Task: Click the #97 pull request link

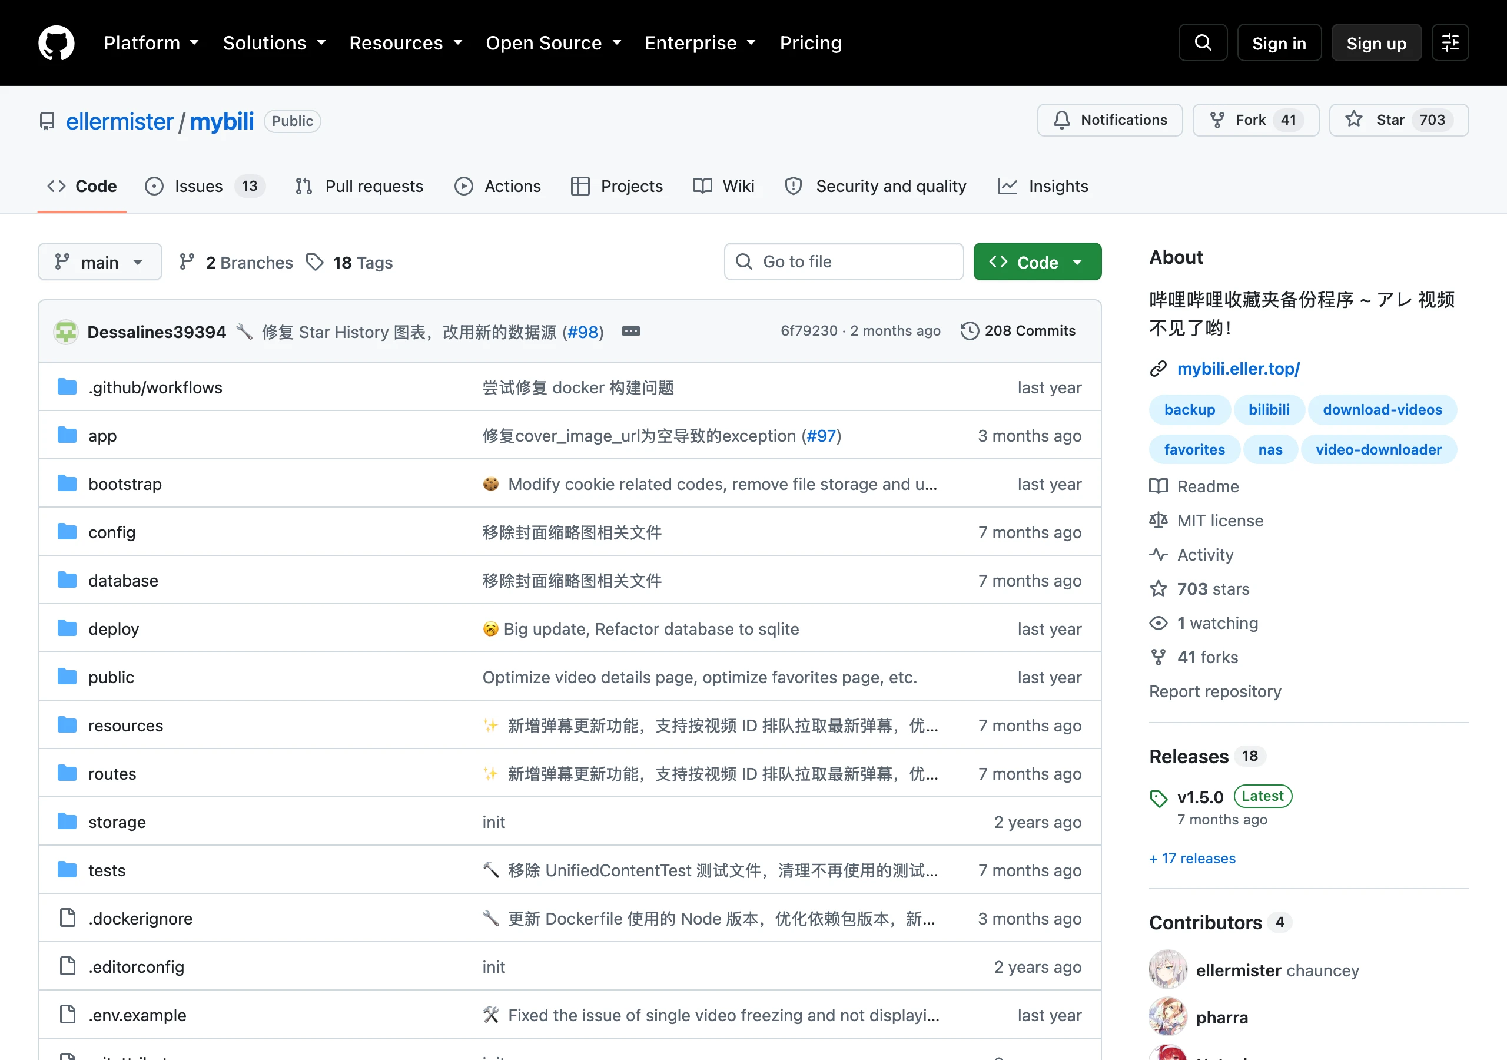Action: (x=821, y=436)
